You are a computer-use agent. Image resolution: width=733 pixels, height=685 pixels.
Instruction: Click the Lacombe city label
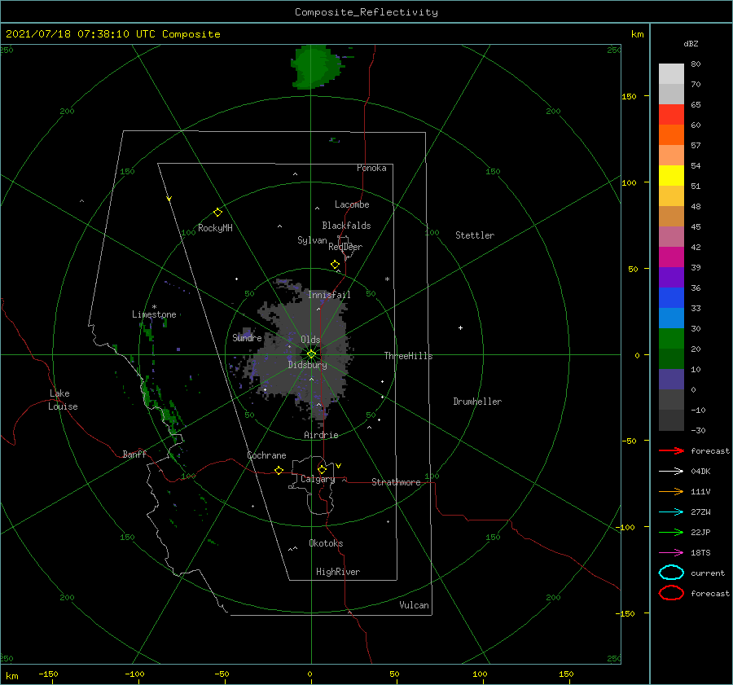coord(352,204)
